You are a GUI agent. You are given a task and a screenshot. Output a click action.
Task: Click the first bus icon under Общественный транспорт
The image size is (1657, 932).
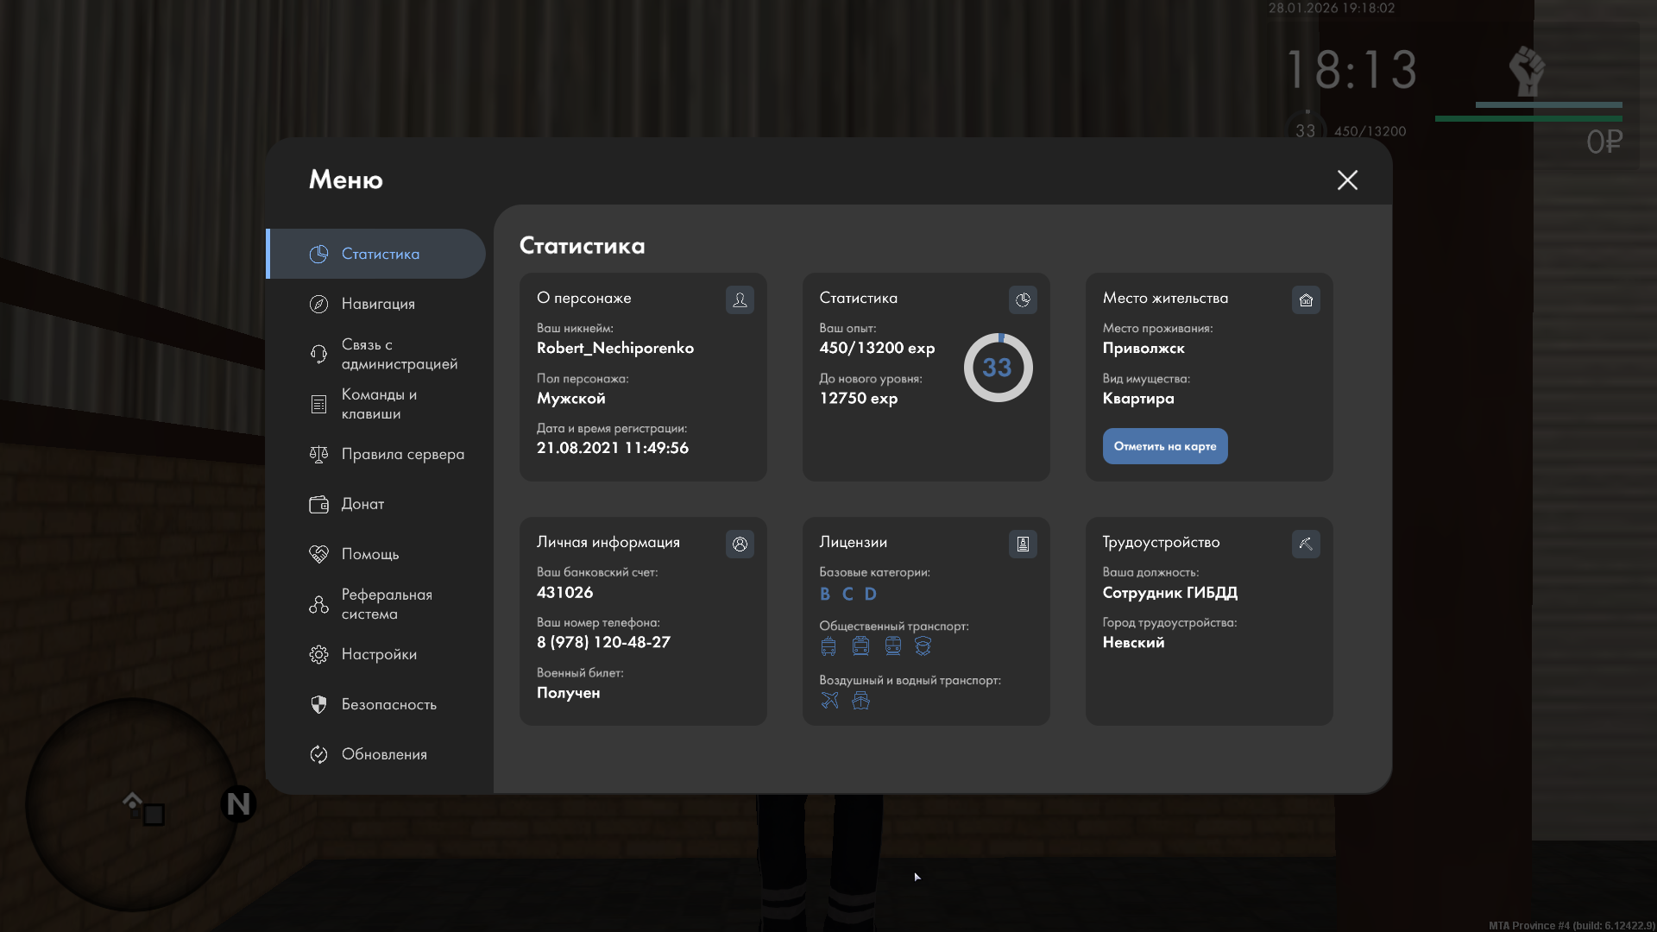point(828,646)
